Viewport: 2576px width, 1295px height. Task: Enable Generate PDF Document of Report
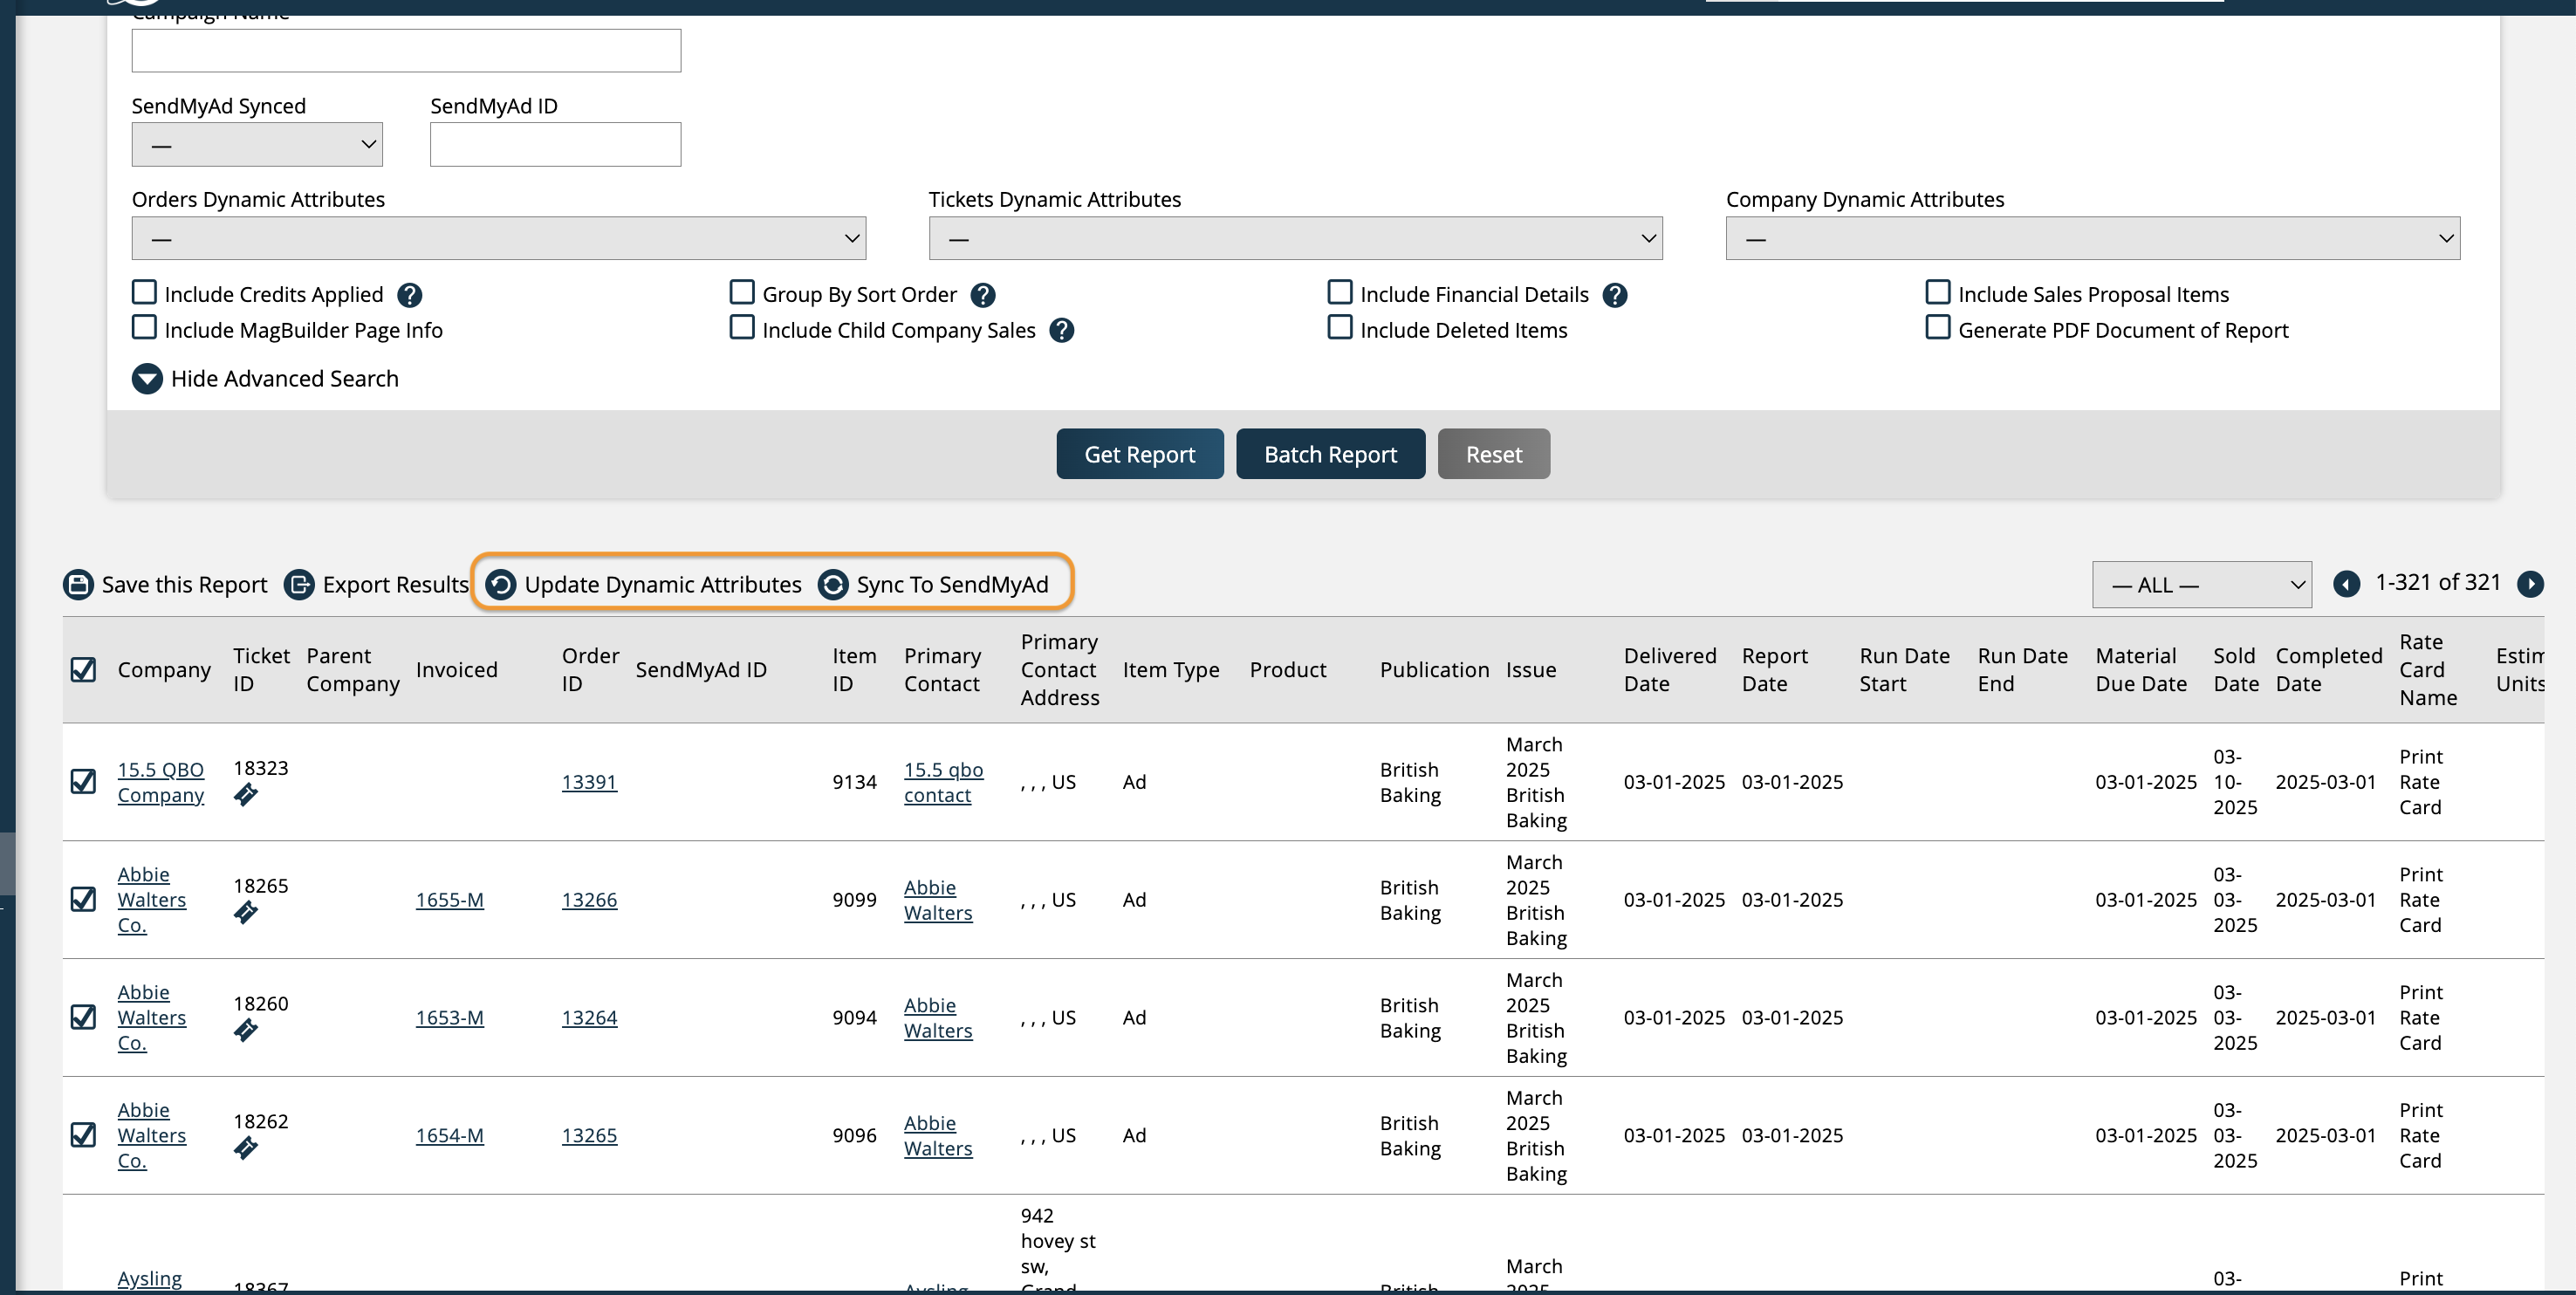tap(1938, 328)
